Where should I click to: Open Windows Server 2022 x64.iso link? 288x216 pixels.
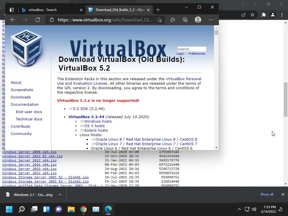(29, 173)
